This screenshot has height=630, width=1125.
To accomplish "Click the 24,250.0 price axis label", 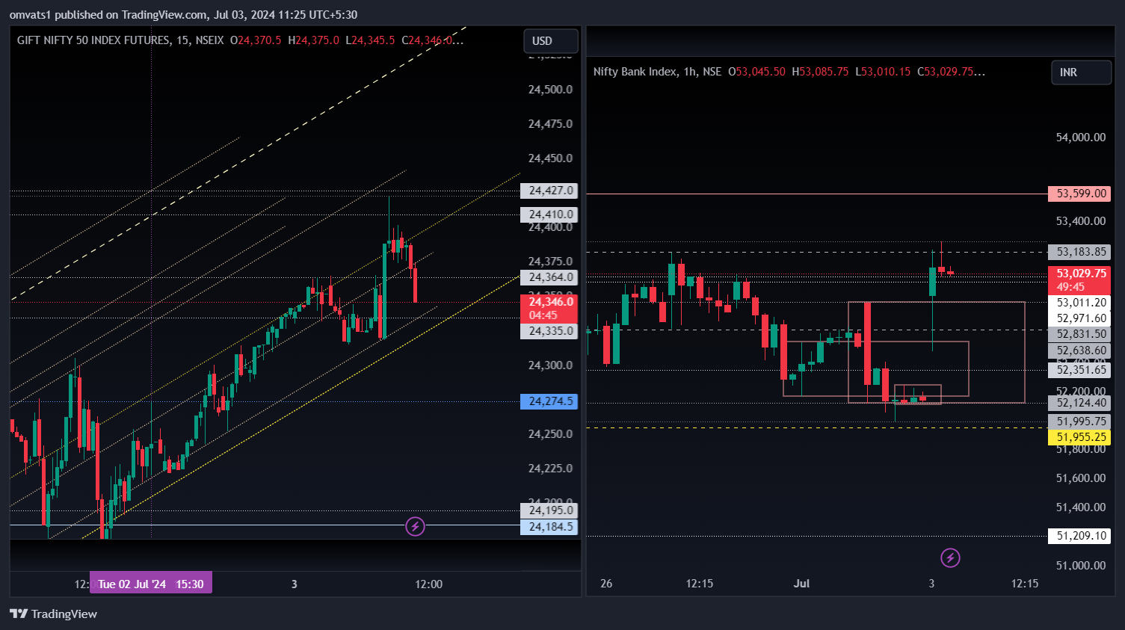I will (x=550, y=434).
